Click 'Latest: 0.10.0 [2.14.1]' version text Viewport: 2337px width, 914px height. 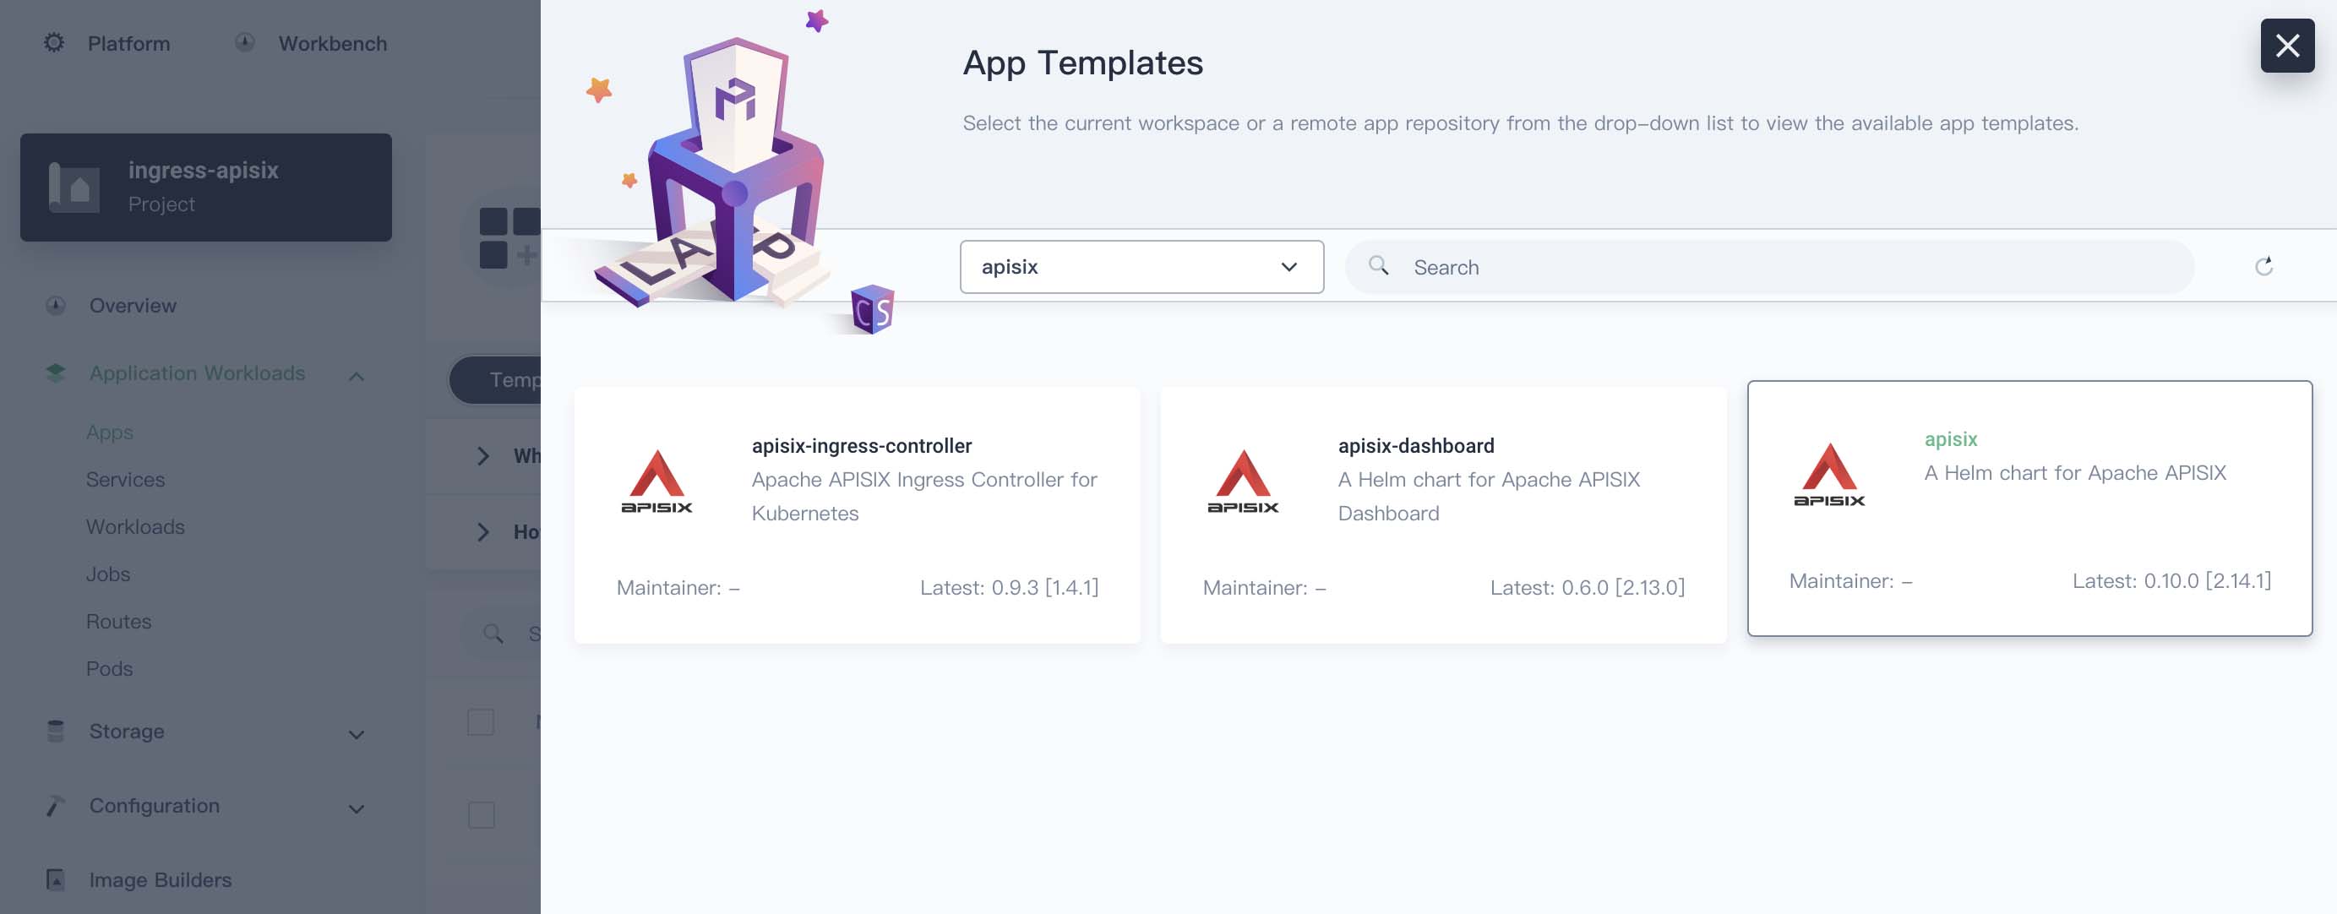click(2171, 581)
